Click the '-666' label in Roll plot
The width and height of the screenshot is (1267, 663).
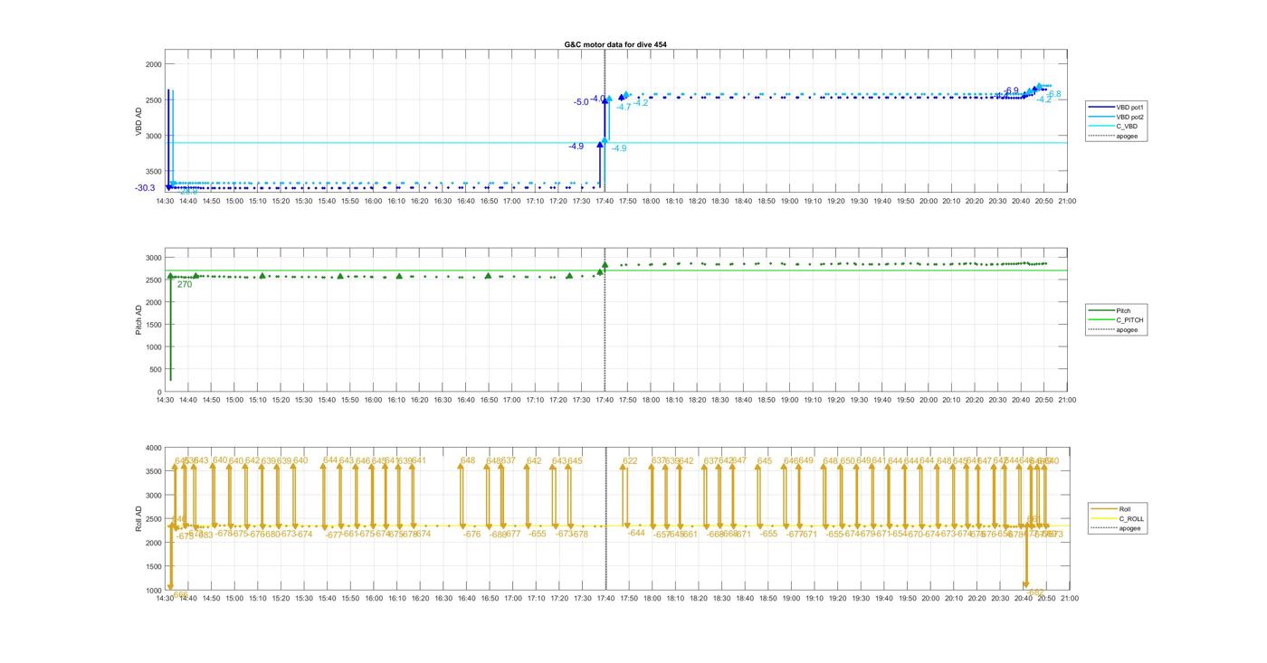point(180,595)
